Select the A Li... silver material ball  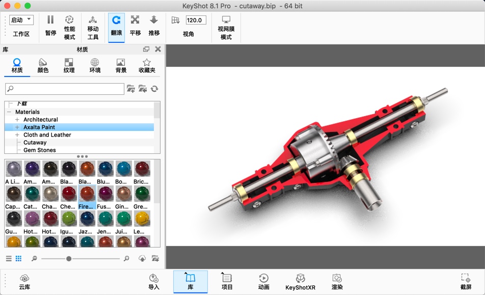(13, 172)
